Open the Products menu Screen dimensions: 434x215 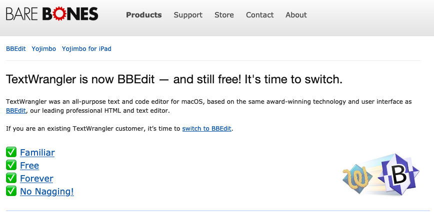click(x=144, y=15)
